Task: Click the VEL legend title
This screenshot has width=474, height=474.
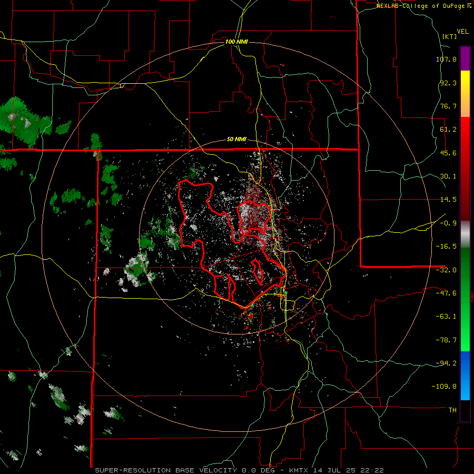Action: point(462,32)
